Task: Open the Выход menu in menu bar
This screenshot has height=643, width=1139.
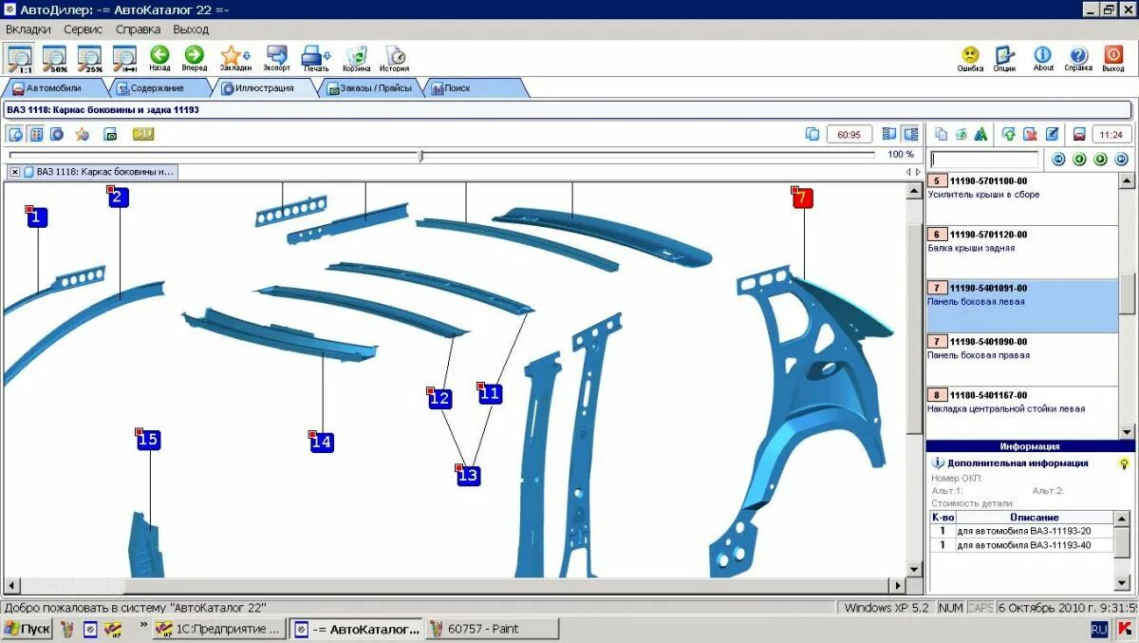Action: (x=191, y=29)
